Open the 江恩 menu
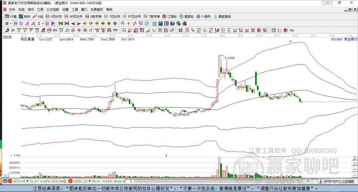The height and width of the screenshot is (192, 358). click(40, 9)
